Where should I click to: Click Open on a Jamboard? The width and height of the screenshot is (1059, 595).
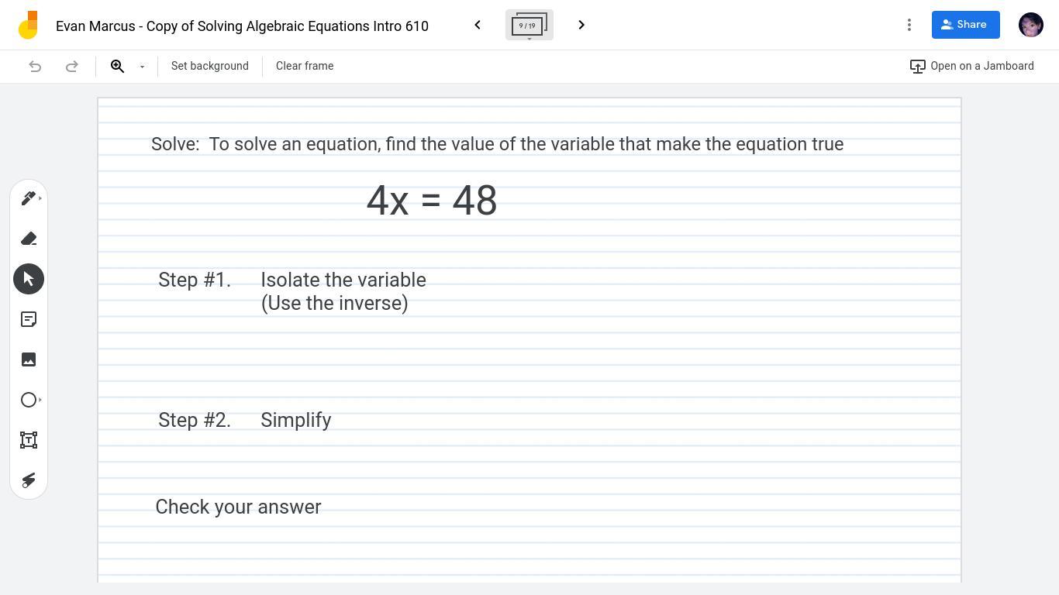[x=972, y=66]
